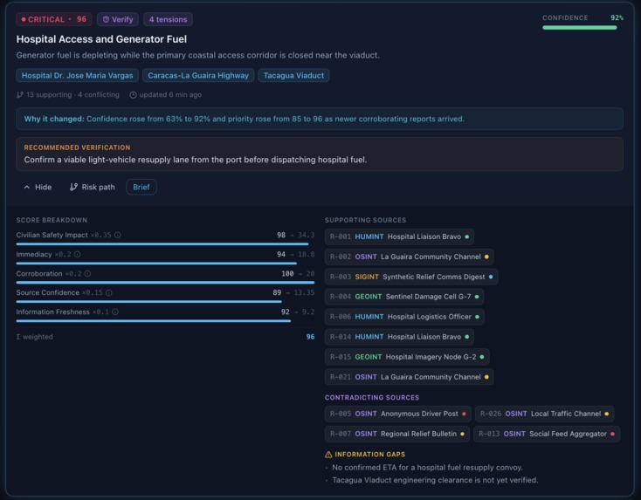Open the Brief tab
This screenshot has width=641, height=500.
click(141, 187)
